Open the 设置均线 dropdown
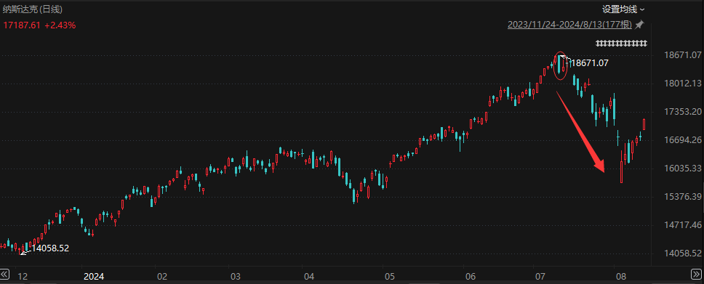704x284 pixels. point(623,9)
